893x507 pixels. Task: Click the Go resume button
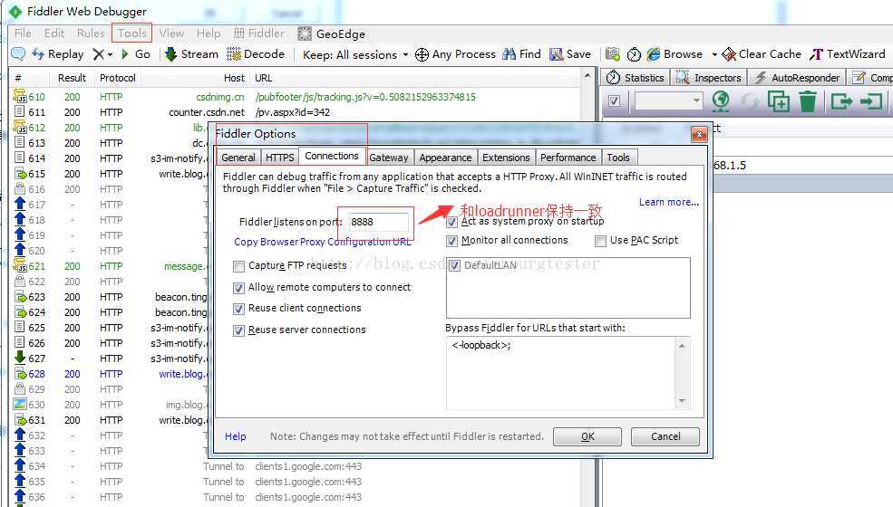(136, 54)
